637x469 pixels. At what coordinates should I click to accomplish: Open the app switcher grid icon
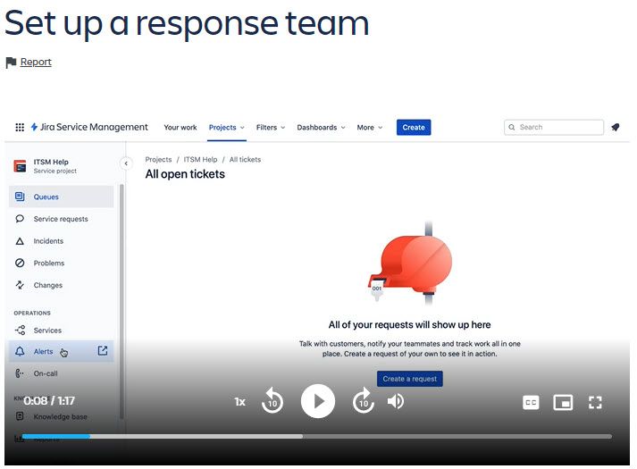coord(20,127)
